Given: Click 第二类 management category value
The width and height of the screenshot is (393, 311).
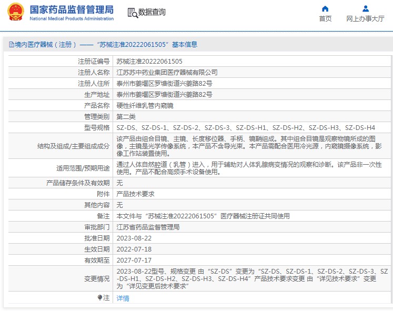Looking at the screenshot, I should (126, 116).
